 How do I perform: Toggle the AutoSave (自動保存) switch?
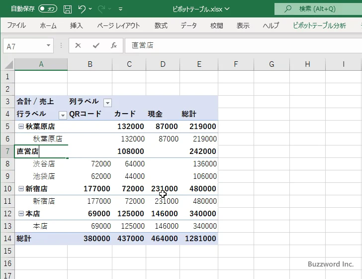click(48, 9)
